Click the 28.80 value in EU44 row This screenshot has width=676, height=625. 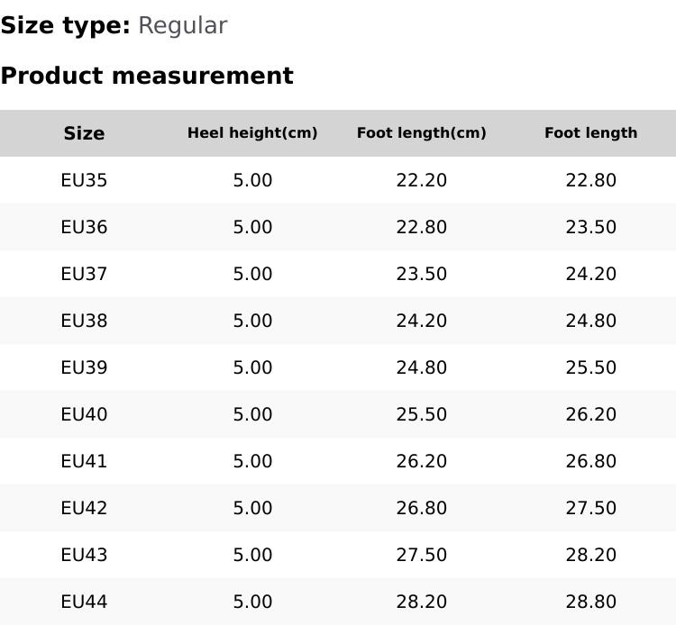pos(590,602)
